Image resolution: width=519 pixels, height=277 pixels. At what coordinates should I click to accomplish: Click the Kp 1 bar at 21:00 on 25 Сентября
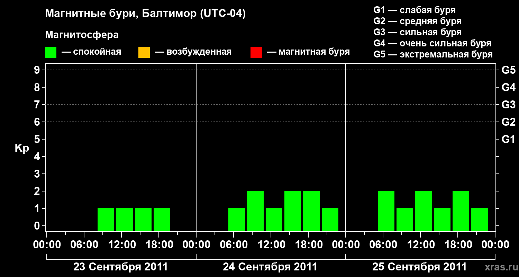tap(480, 220)
